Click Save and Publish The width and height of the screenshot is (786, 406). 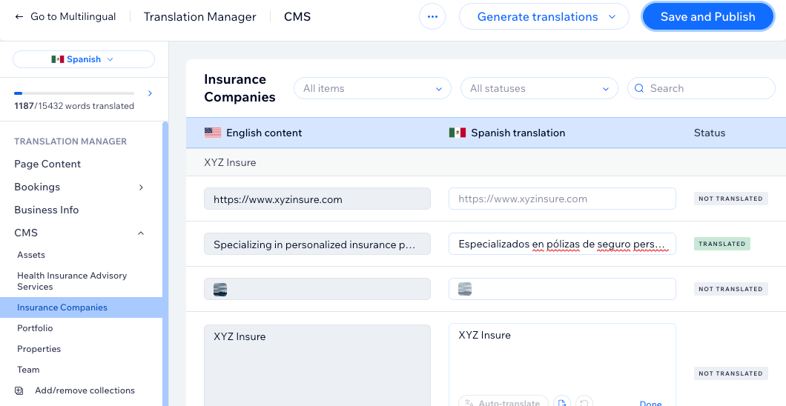coord(708,16)
